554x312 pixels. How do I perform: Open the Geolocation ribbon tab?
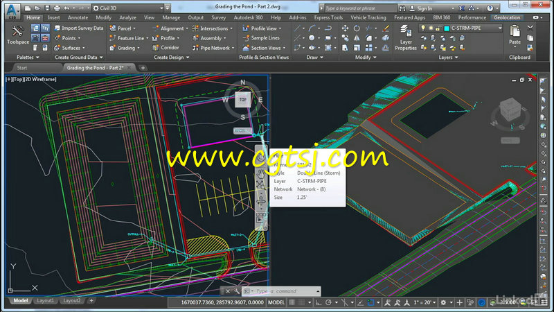[507, 17]
